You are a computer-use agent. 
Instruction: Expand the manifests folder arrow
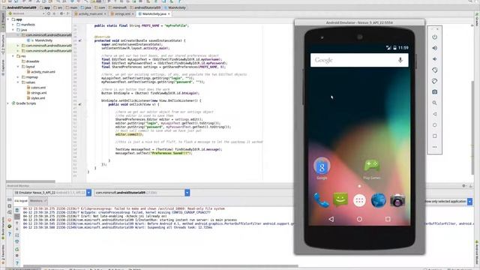(13, 25)
